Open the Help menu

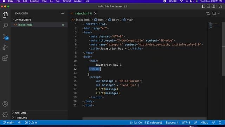point(87,1)
